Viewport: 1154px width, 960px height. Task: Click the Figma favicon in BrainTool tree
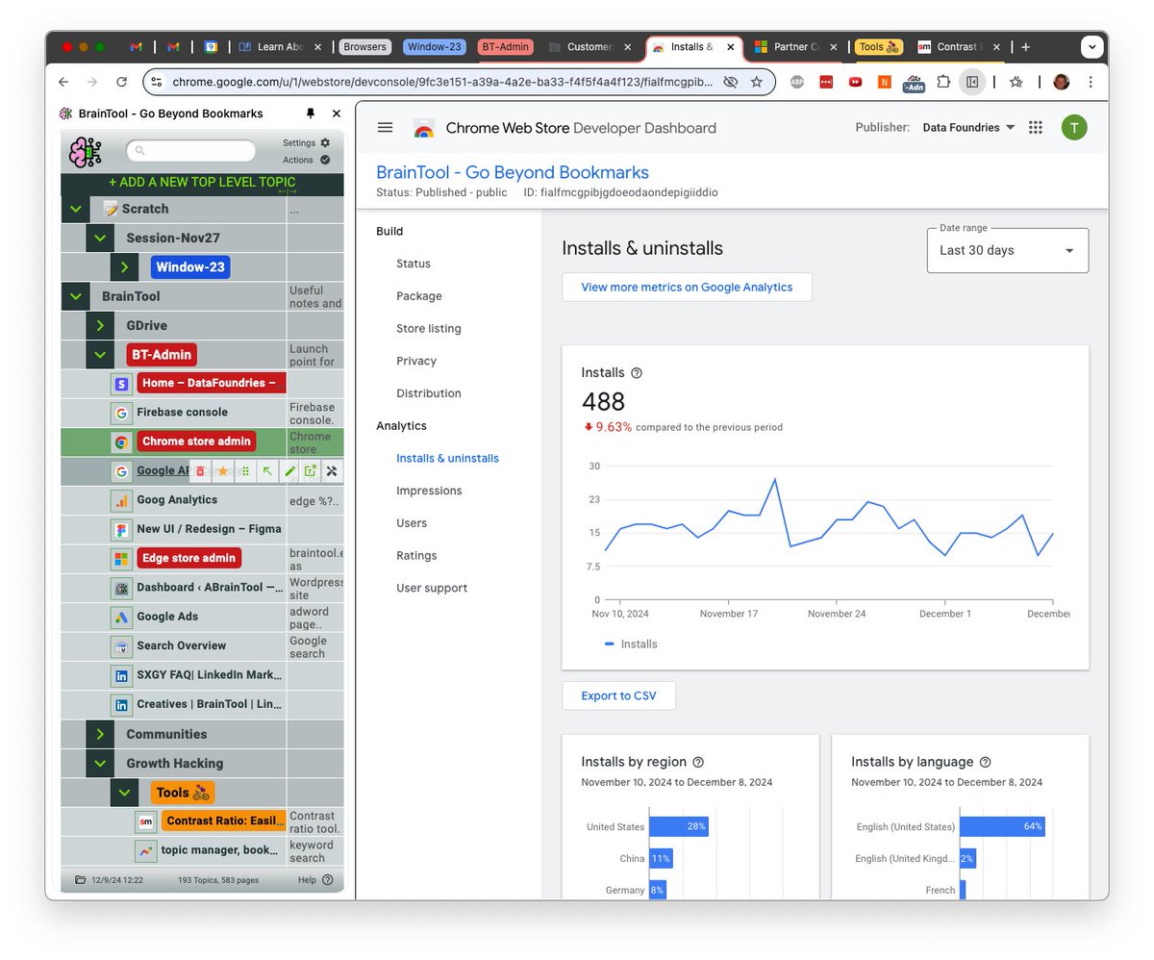coord(121,529)
